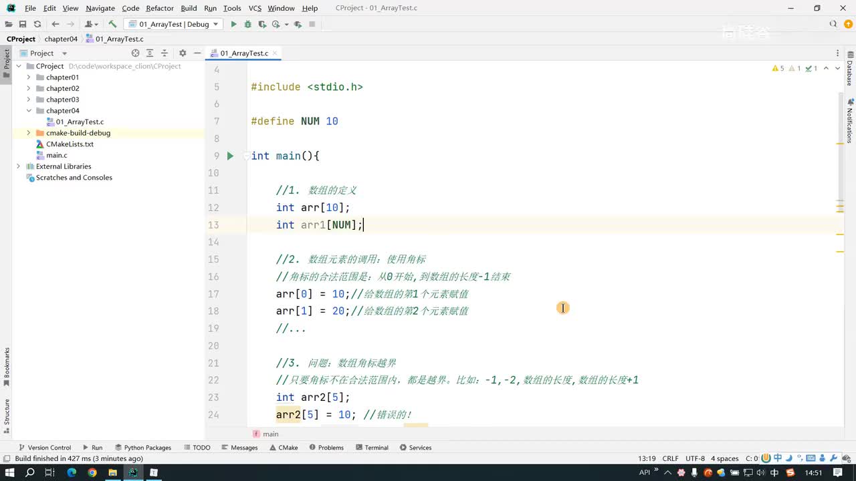Change indentation via 4 spaces status item
The width and height of the screenshot is (856, 481).
click(x=725, y=458)
